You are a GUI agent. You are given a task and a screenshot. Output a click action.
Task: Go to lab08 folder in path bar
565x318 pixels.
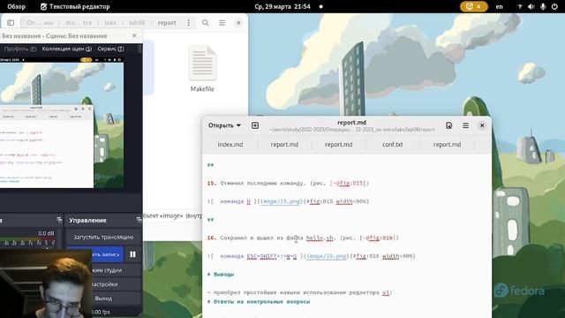[x=137, y=23]
